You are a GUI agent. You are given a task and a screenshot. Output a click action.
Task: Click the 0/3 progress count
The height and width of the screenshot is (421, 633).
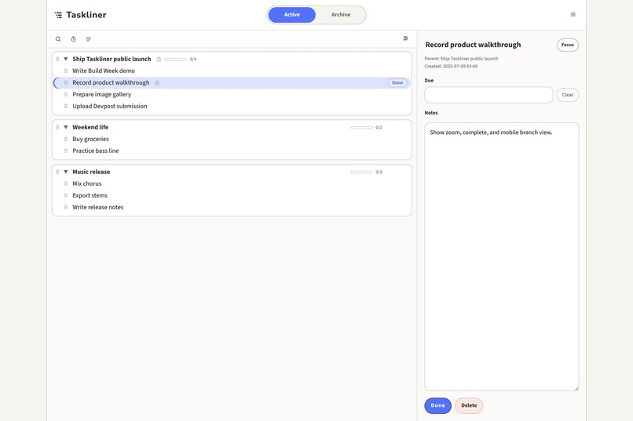[x=379, y=172]
